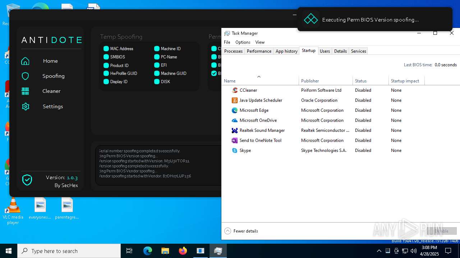Viewport: 460px width, 258px height.
Task: Click the Type here to search box
Action: click(x=69, y=251)
